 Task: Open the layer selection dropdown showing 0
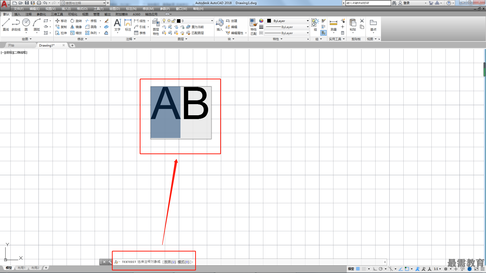click(187, 21)
